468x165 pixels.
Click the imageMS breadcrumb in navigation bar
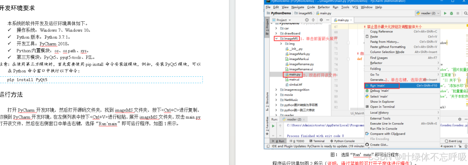click(x=303, y=13)
